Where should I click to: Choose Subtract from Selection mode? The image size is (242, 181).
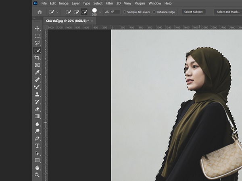point(84,12)
